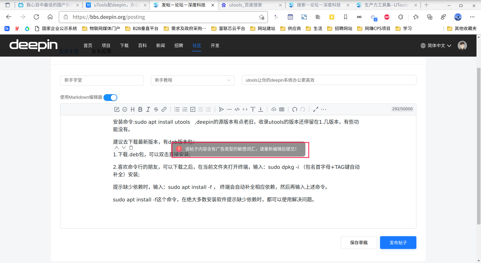Open the editor's more options ellipsis
481x263 pixels.
pos(324,109)
